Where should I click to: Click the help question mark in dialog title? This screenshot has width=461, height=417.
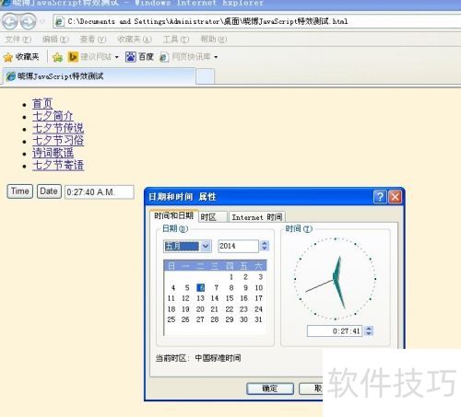[x=380, y=197]
